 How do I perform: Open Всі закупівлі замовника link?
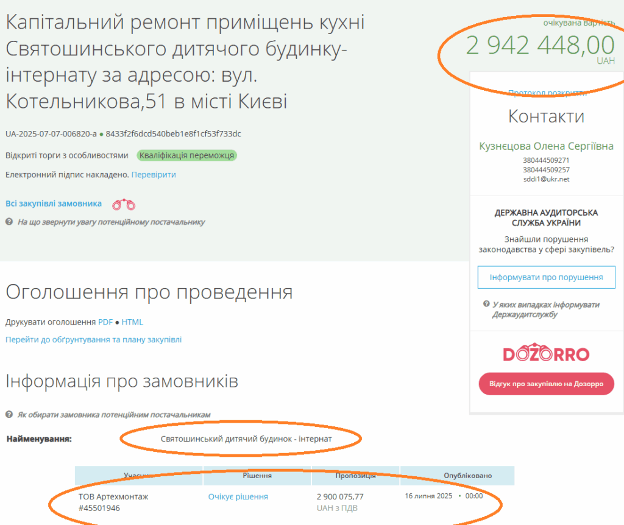point(54,204)
